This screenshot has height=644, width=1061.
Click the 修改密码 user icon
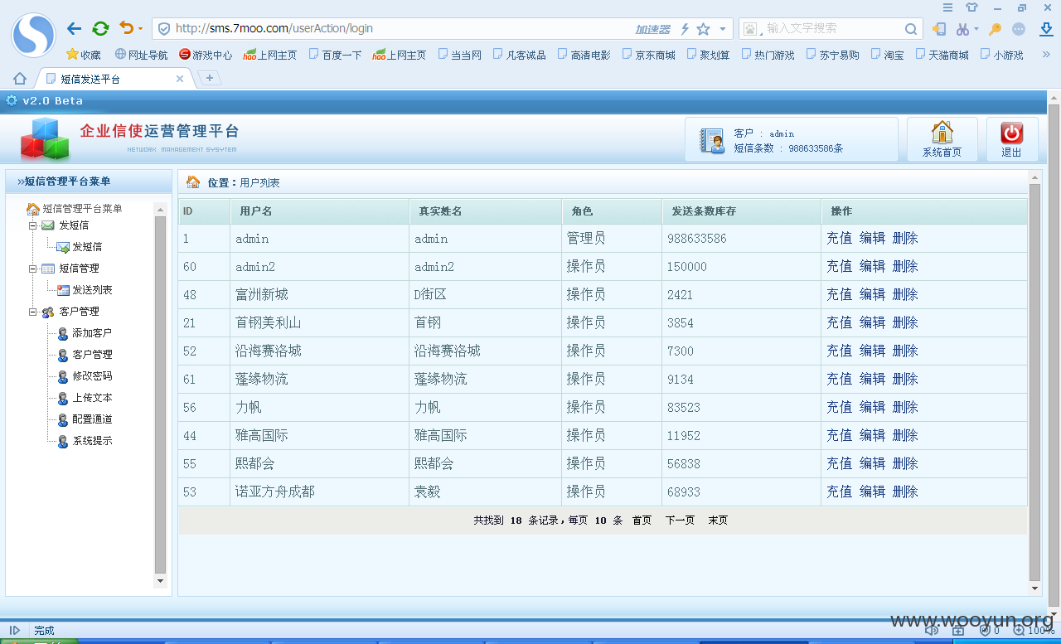coord(63,376)
